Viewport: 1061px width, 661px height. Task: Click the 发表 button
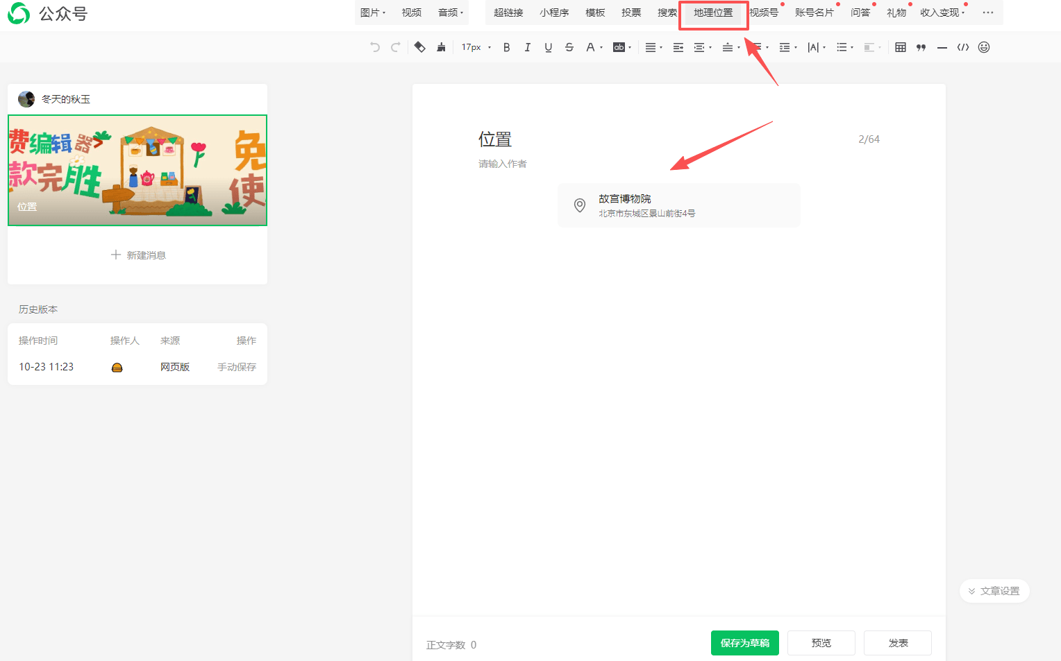point(898,643)
